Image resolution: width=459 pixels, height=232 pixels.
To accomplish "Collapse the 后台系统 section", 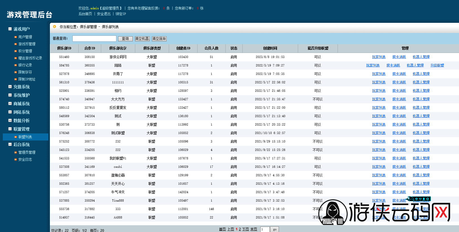I will pyautogui.click(x=10, y=144).
